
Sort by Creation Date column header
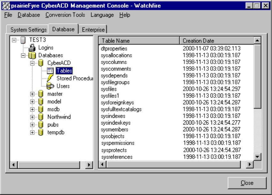pyautogui.click(x=217, y=41)
